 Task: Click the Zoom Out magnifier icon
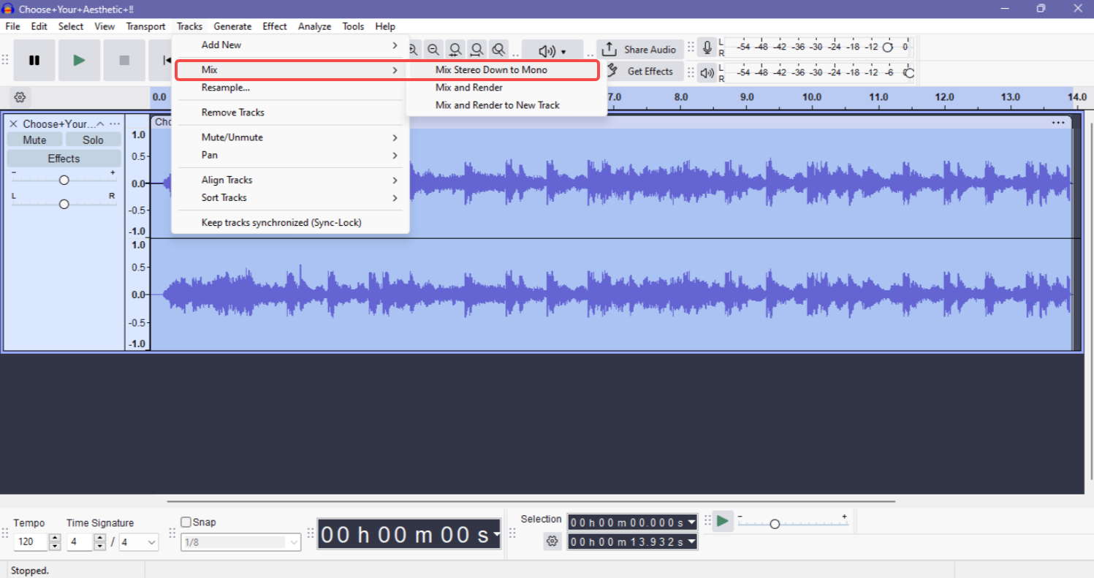coord(433,49)
